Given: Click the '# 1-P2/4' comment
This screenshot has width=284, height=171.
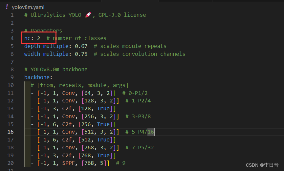Looking at the screenshot, I should [138, 101].
